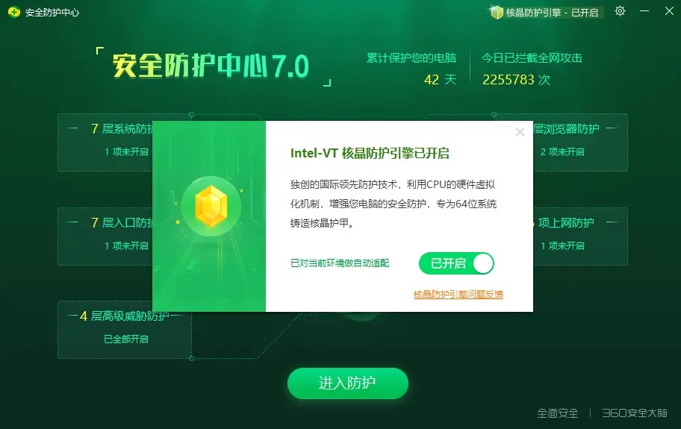The height and width of the screenshot is (429, 681).
Task: Click the core crystal engine shield icon
Action: [497, 12]
